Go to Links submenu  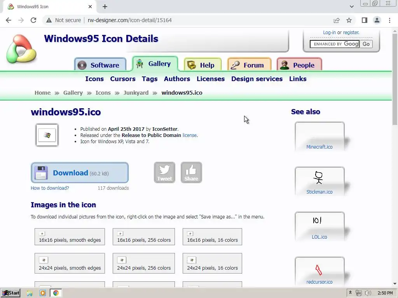[298, 79]
